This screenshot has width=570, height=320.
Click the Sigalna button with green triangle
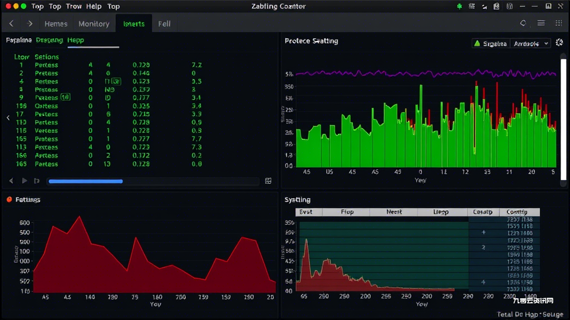[x=491, y=43]
